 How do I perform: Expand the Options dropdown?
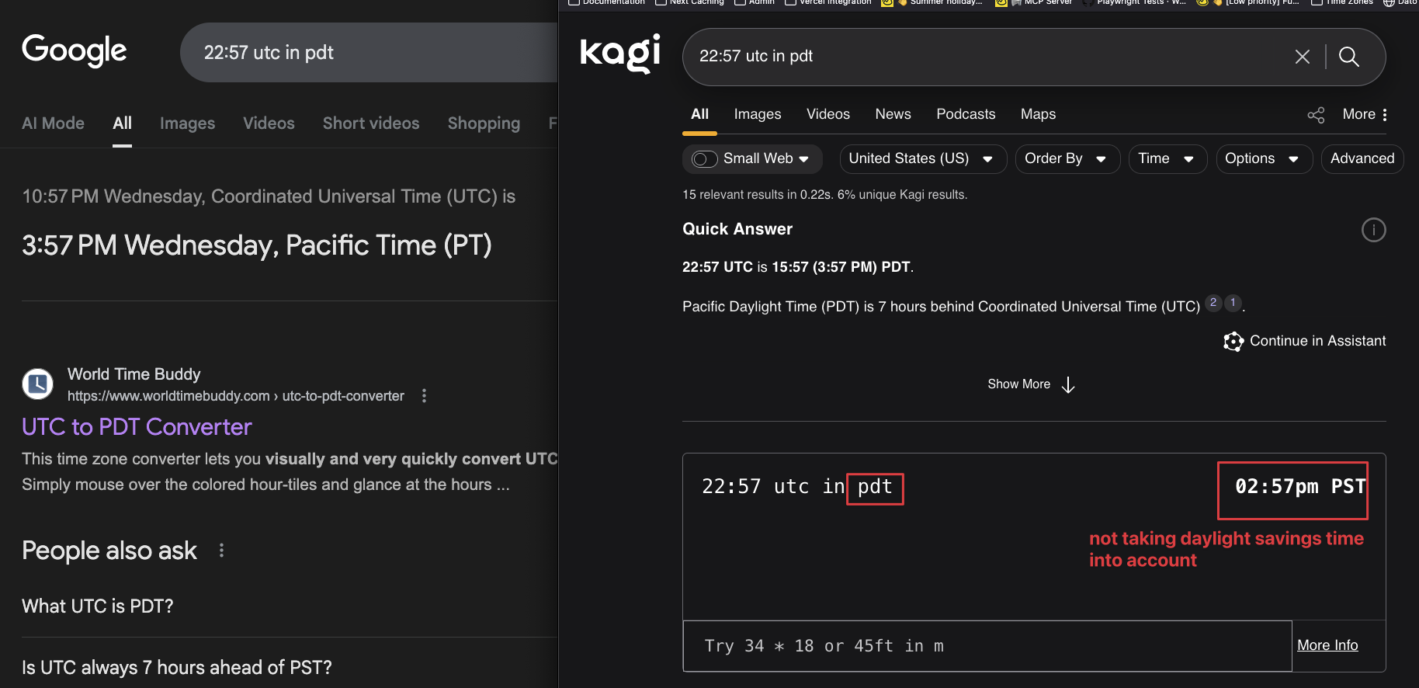1263,159
